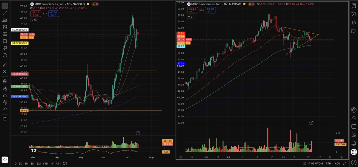Image resolution: width=358 pixels, height=167 pixels.
Task: Click the 60.00 BUY button on daily chart
Action: click(x=53, y=14)
